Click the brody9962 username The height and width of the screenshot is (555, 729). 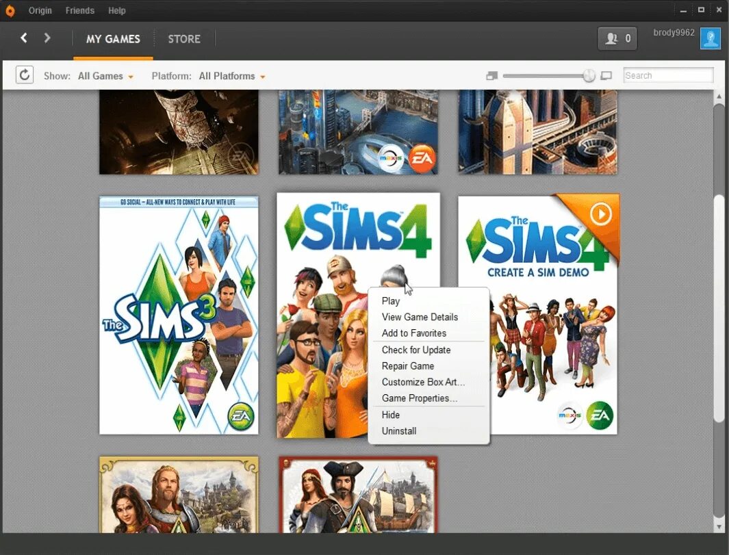coord(674,33)
